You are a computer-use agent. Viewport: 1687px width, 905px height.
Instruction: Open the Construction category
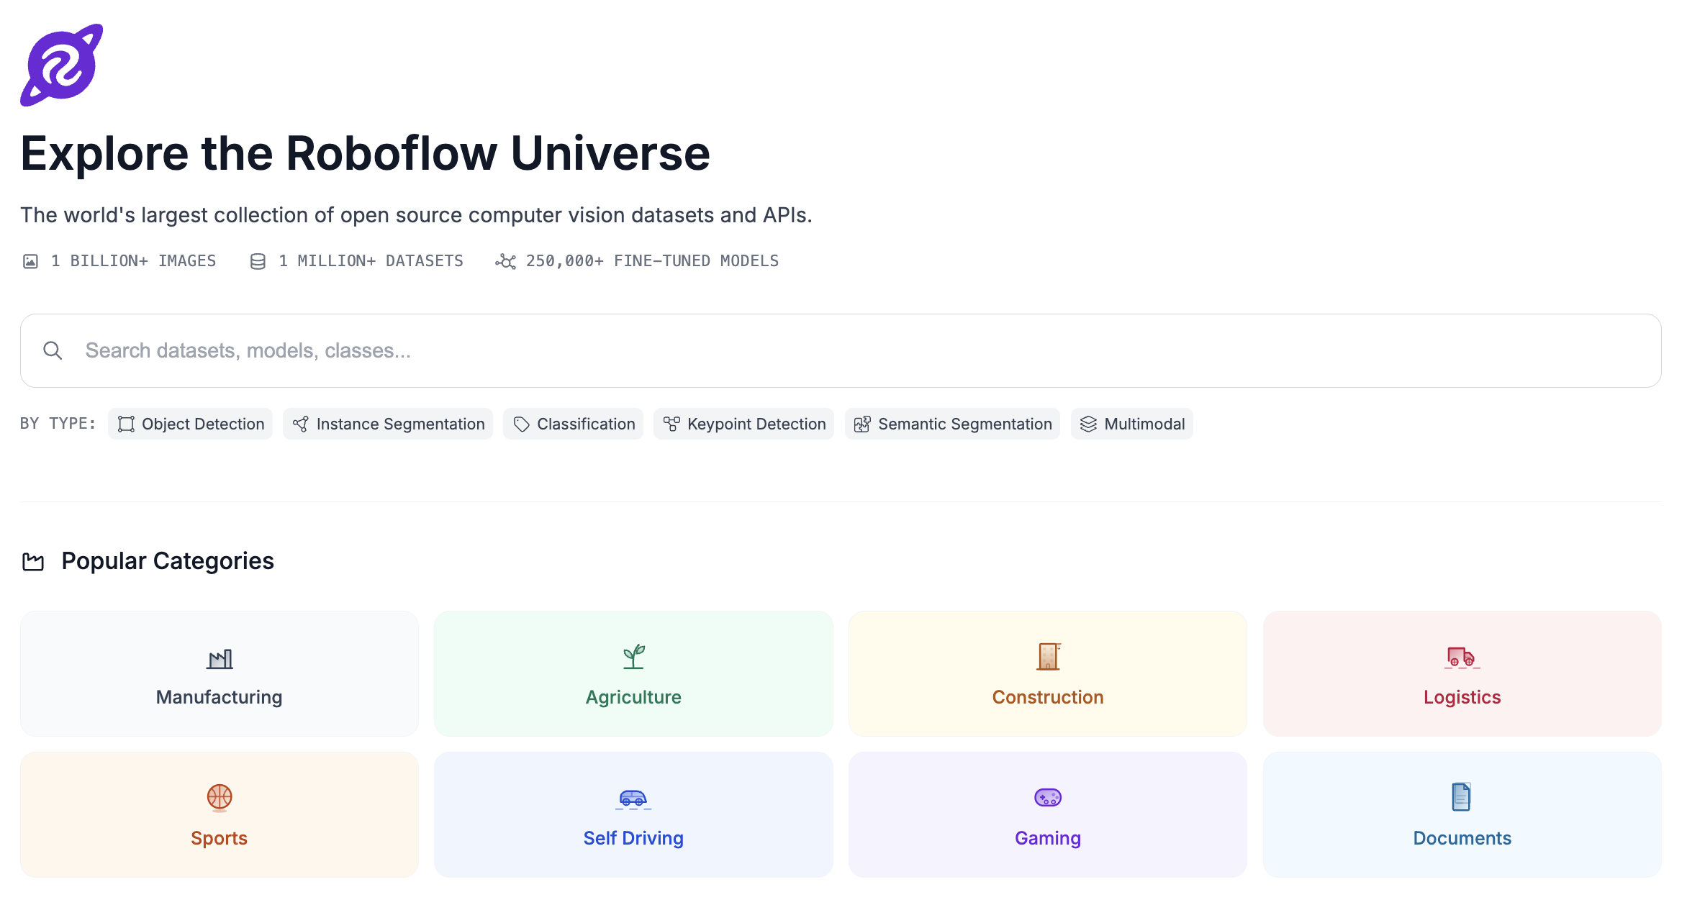coord(1048,673)
